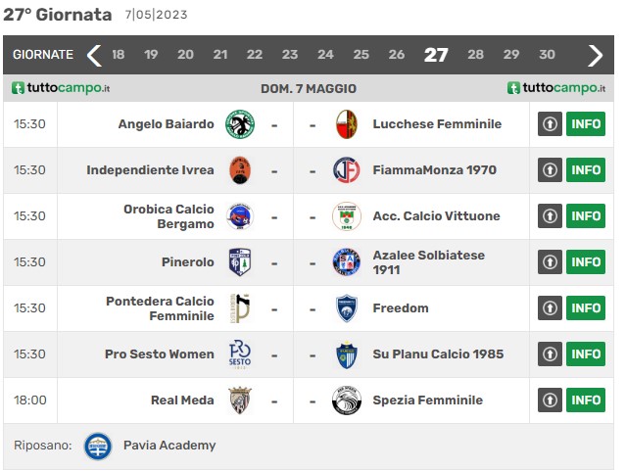The width and height of the screenshot is (626, 471).
Task: Select giornata 18 in the bar
Action: coord(119,55)
